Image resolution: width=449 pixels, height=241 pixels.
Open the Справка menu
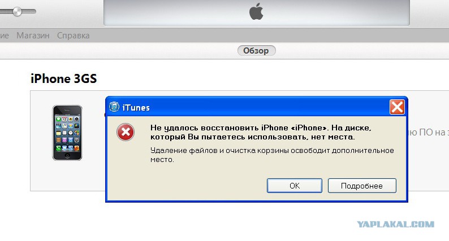click(74, 36)
